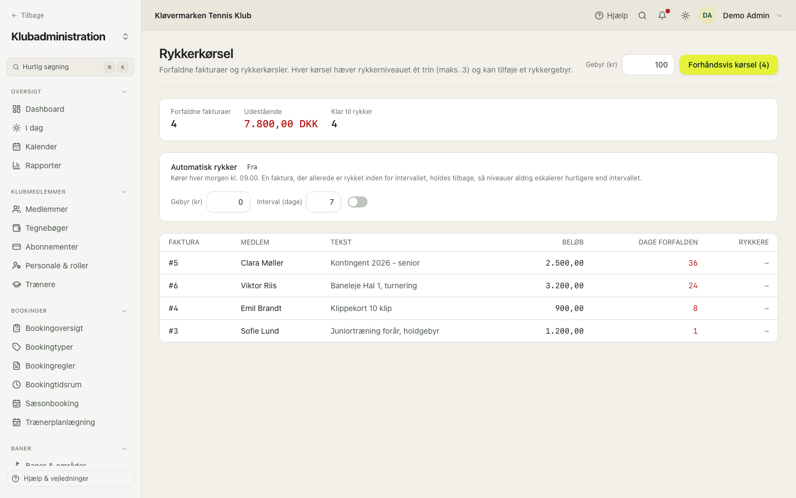The height and width of the screenshot is (498, 796).
Task: Click the Trænerplanlægning calendar icon
Action: point(17,422)
